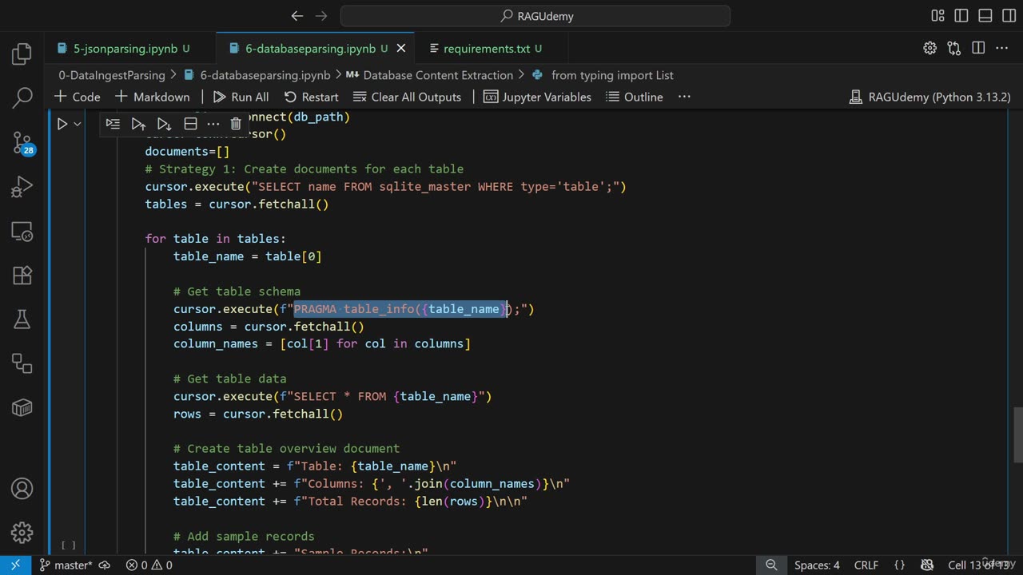
Task: Split the editor right
Action: (978, 49)
